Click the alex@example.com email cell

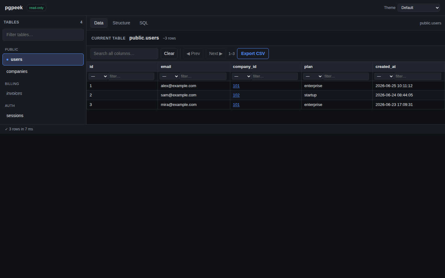pos(194,86)
